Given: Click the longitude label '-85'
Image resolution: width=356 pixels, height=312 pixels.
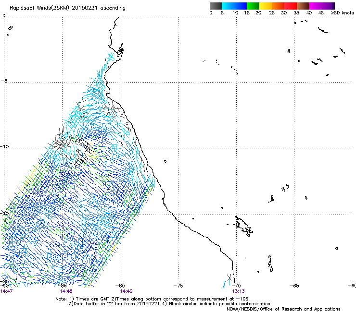Looking at the screenshot, I should coord(62,286).
